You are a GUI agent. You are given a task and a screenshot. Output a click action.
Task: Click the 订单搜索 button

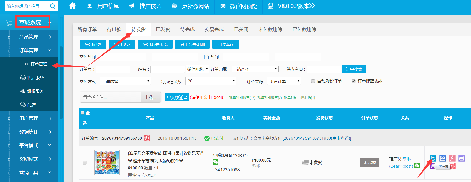click(354, 69)
